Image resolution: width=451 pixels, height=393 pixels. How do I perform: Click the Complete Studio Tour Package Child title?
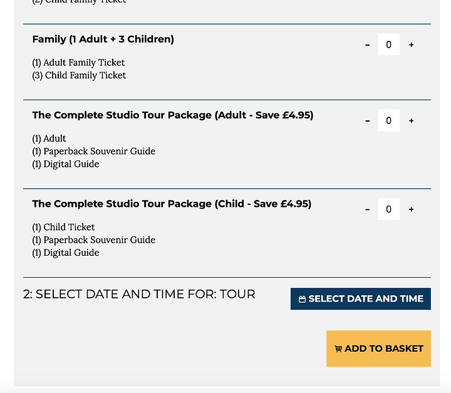click(x=172, y=204)
